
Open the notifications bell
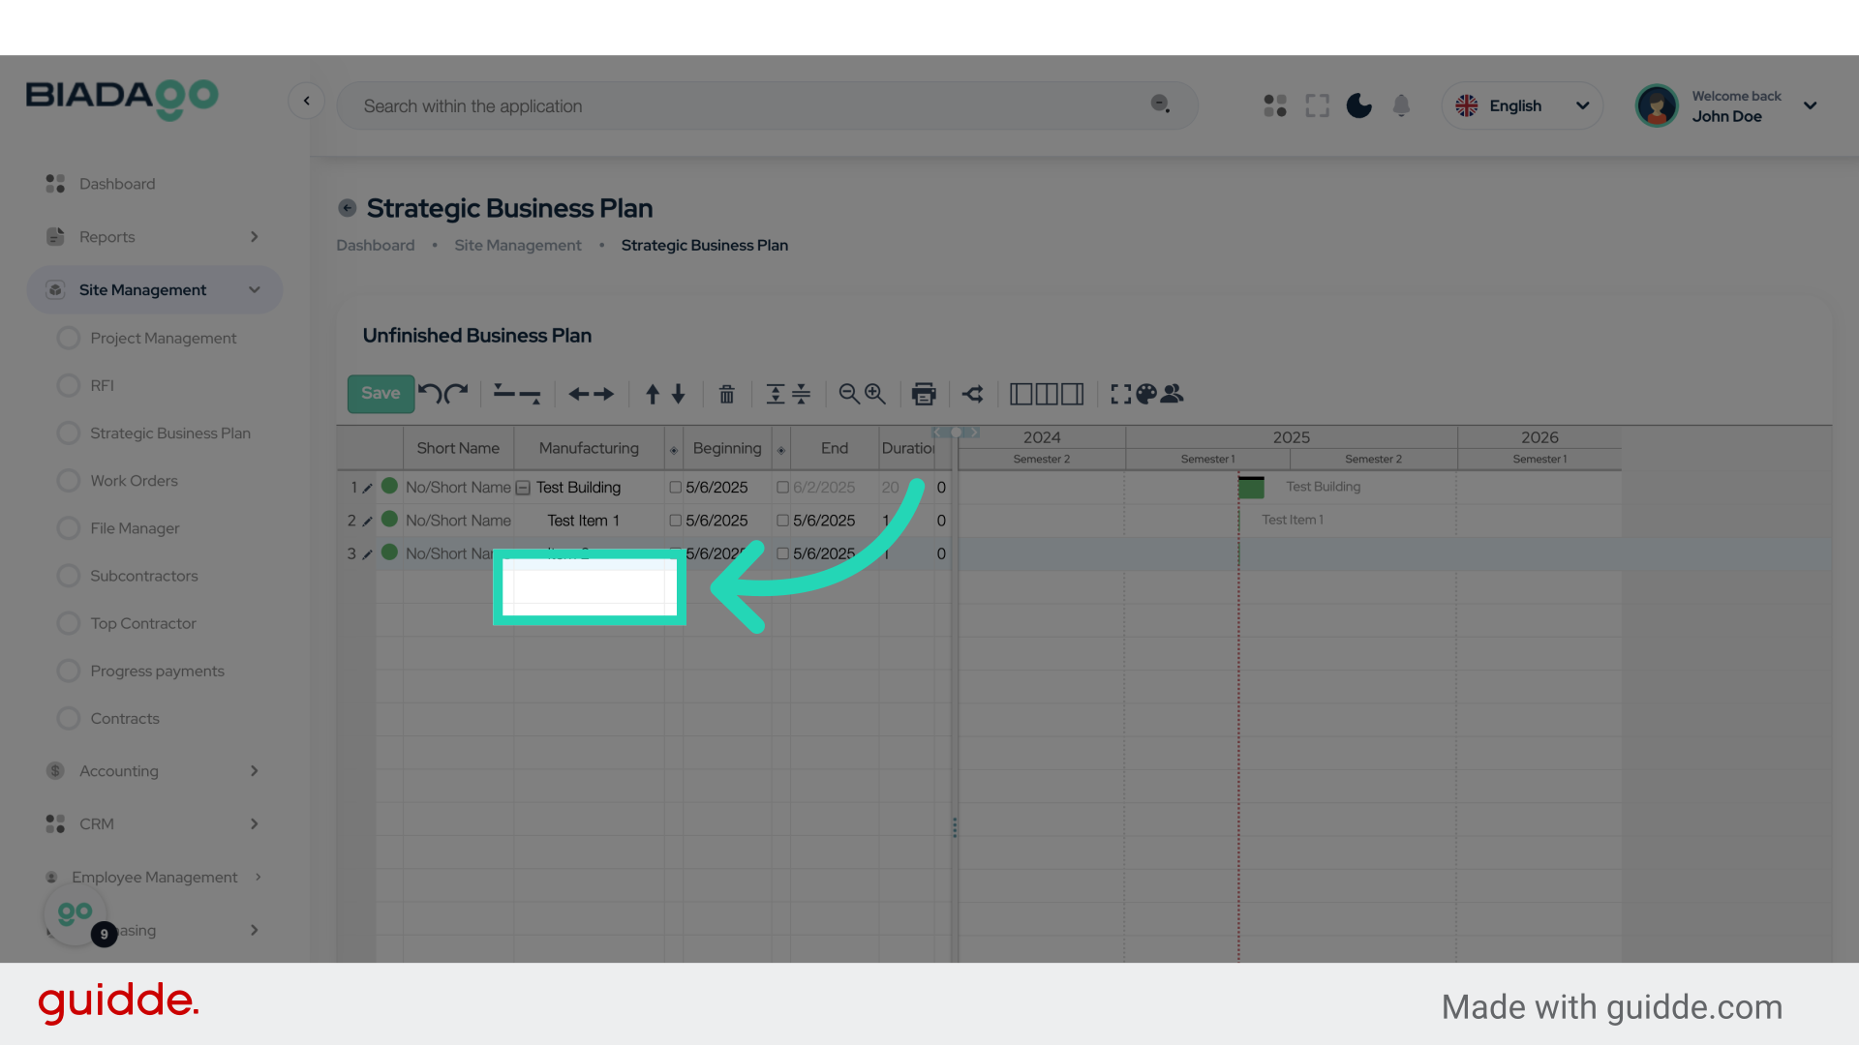click(x=1401, y=105)
